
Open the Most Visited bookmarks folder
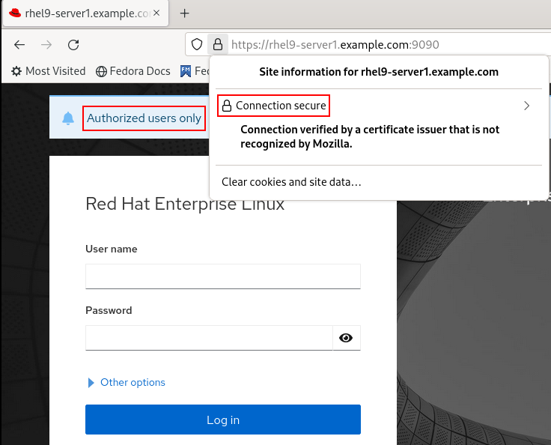[x=49, y=71]
